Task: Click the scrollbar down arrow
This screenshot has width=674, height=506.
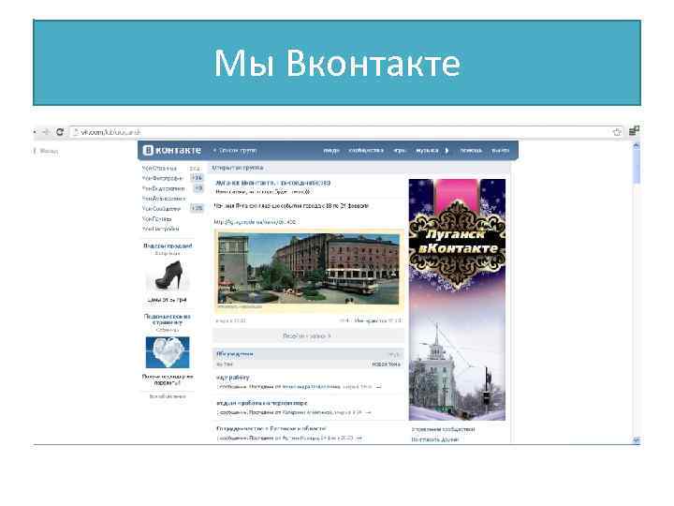Action: (637, 440)
